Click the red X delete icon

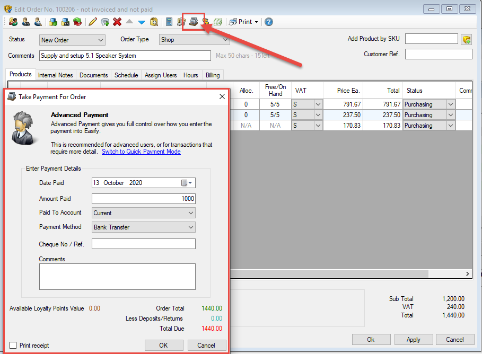point(117,22)
